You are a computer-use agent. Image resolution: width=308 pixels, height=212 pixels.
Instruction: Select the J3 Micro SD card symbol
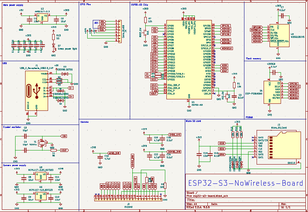pos(279,147)
